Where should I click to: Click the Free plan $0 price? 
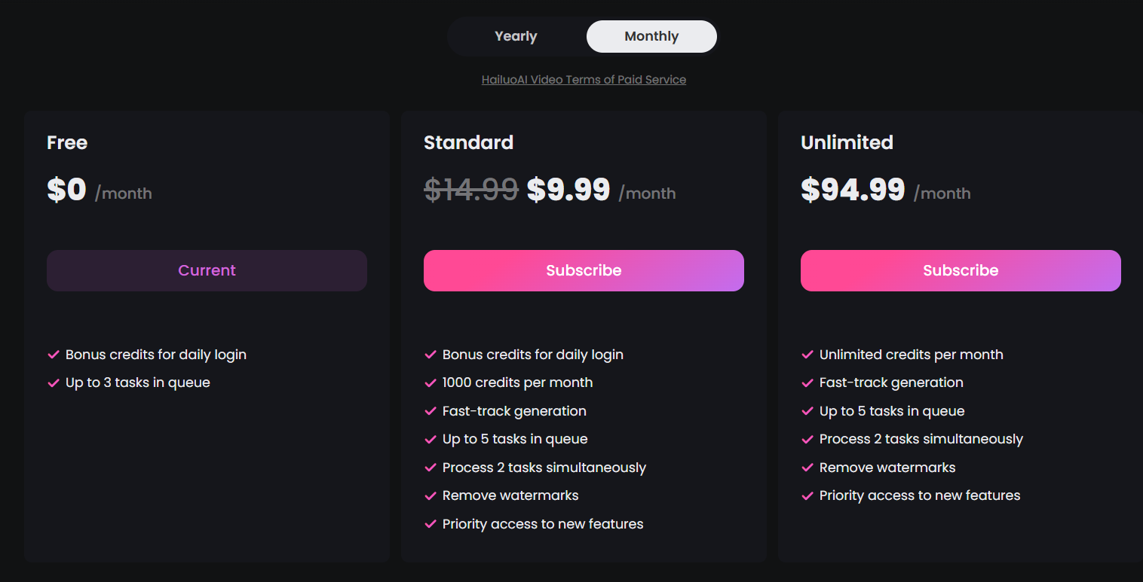click(67, 190)
